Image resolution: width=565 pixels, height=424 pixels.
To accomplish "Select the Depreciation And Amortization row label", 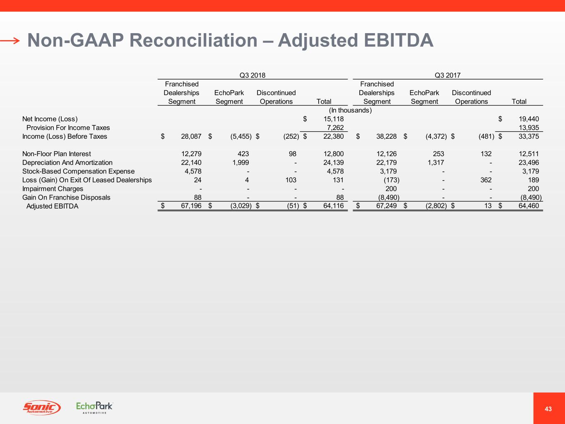I will coord(67,163).
